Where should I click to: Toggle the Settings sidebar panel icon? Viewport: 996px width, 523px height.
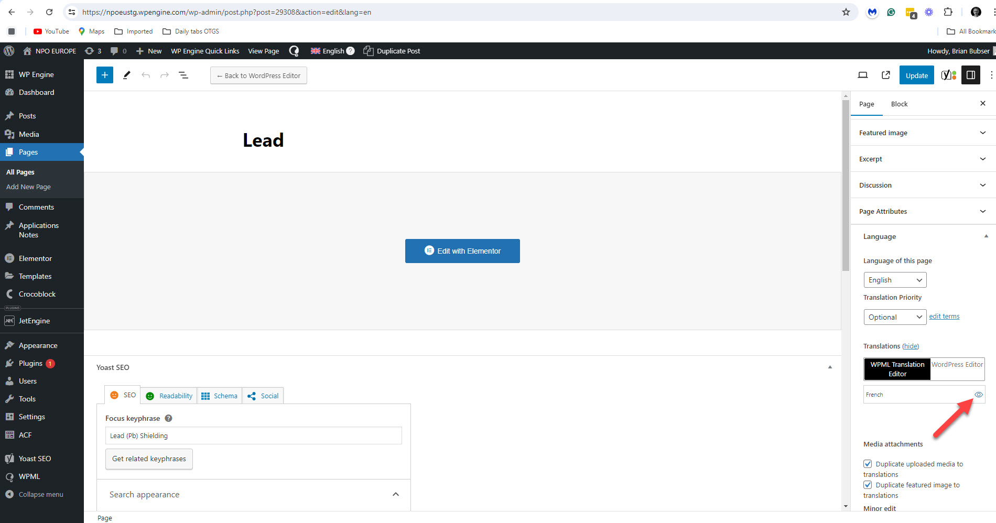coord(971,75)
